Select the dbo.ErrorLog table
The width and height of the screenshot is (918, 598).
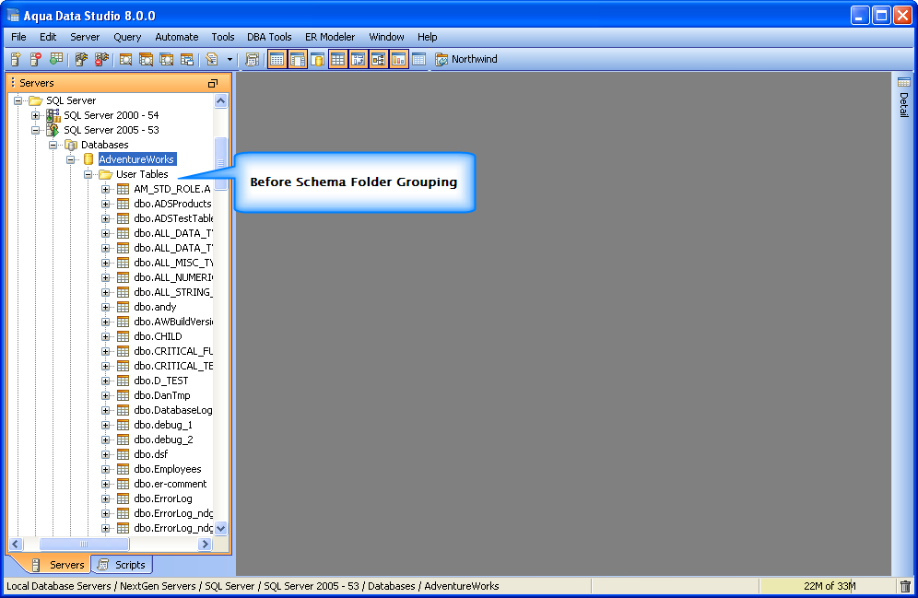(163, 498)
